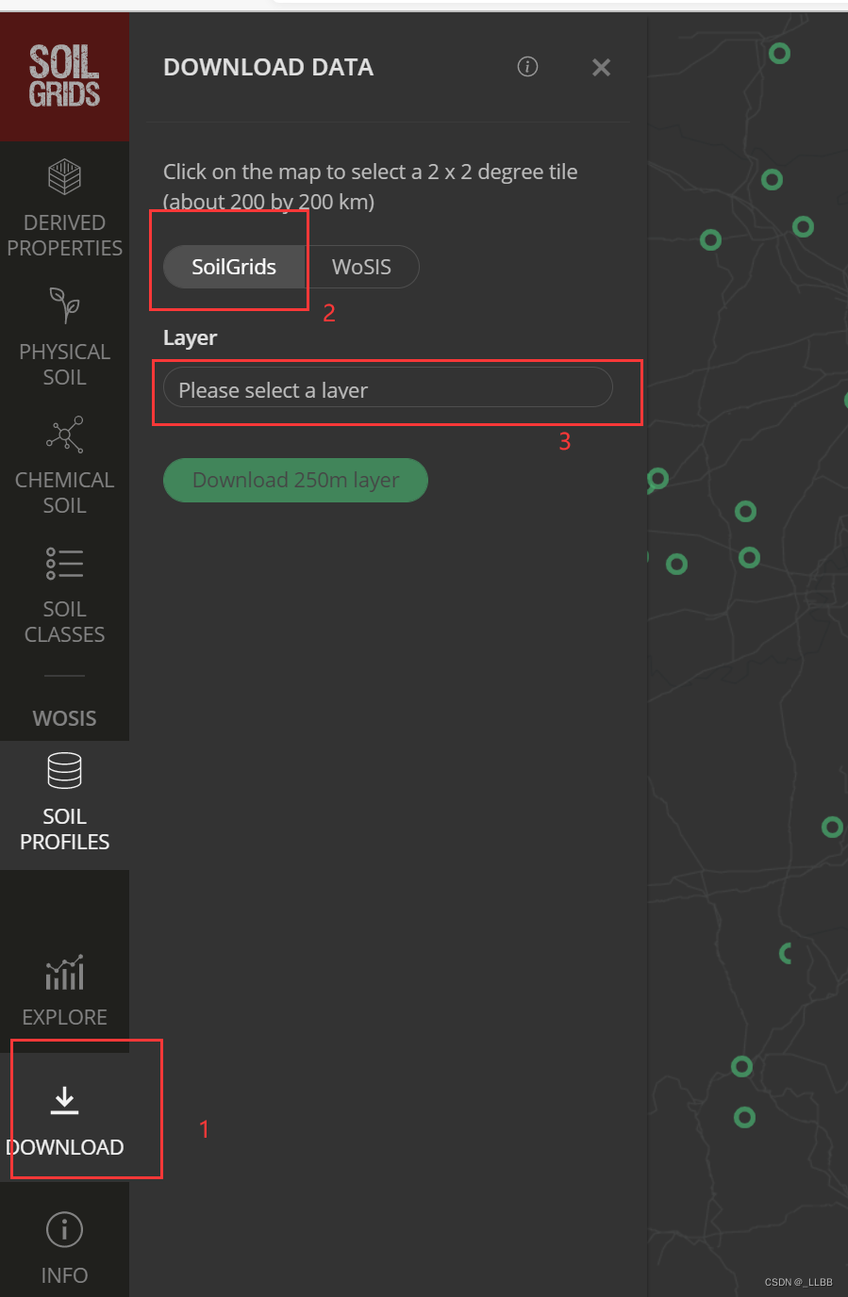The image size is (848, 1297).
Task: Click the tile selection instruction text
Action: (370, 187)
